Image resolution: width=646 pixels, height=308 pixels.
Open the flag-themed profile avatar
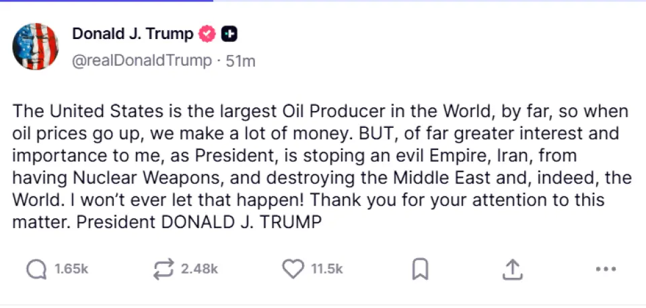(x=35, y=46)
